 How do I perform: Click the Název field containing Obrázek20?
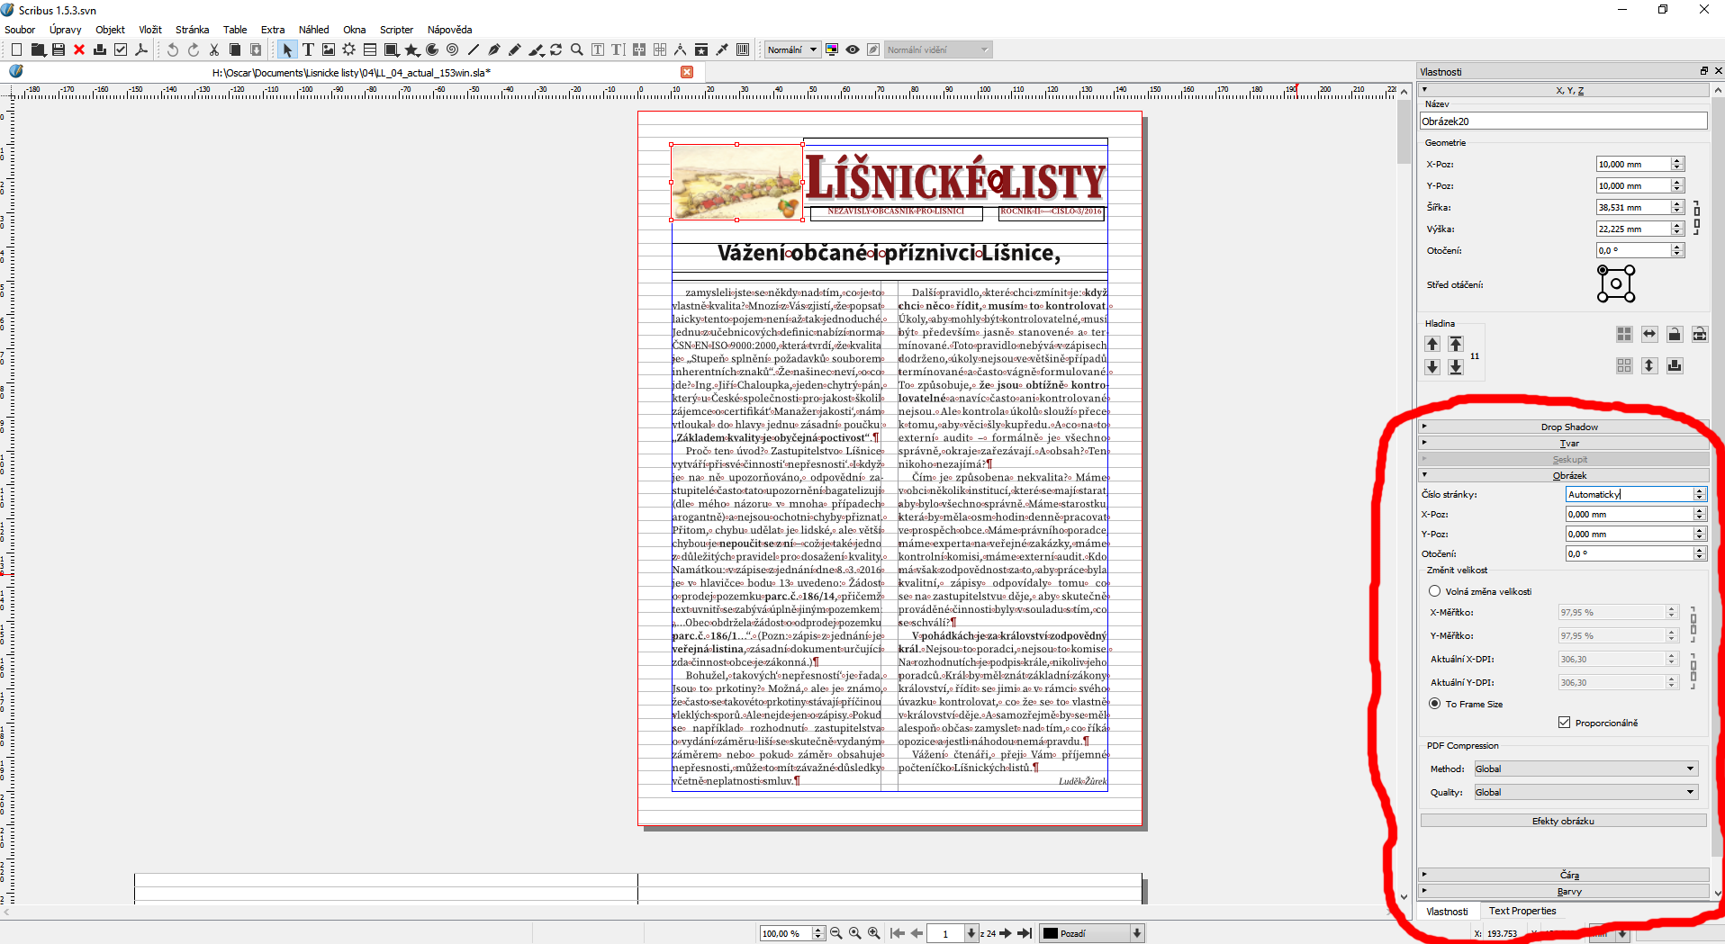pyautogui.click(x=1563, y=121)
